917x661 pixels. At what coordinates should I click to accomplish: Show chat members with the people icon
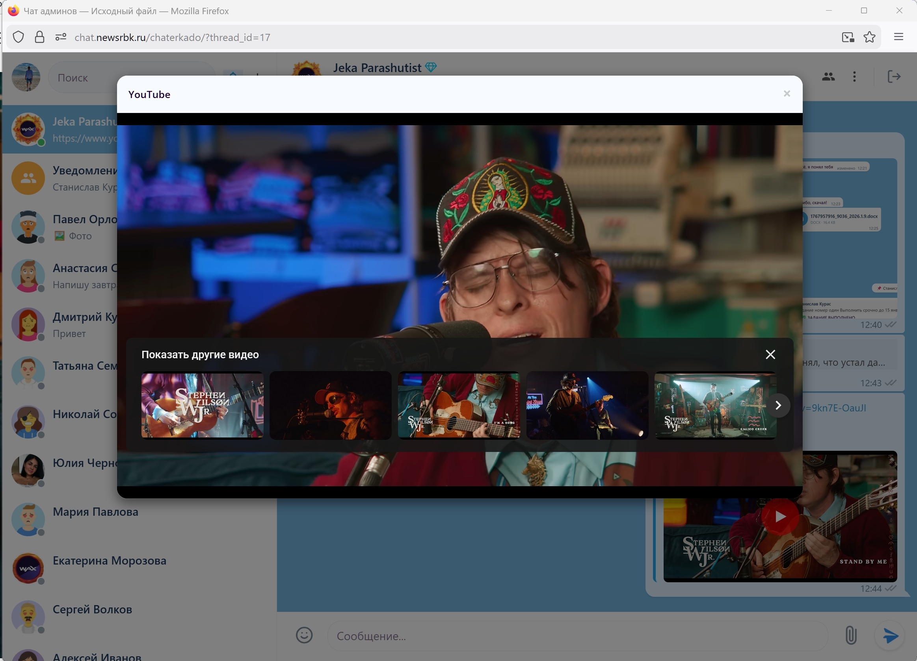[x=828, y=76]
